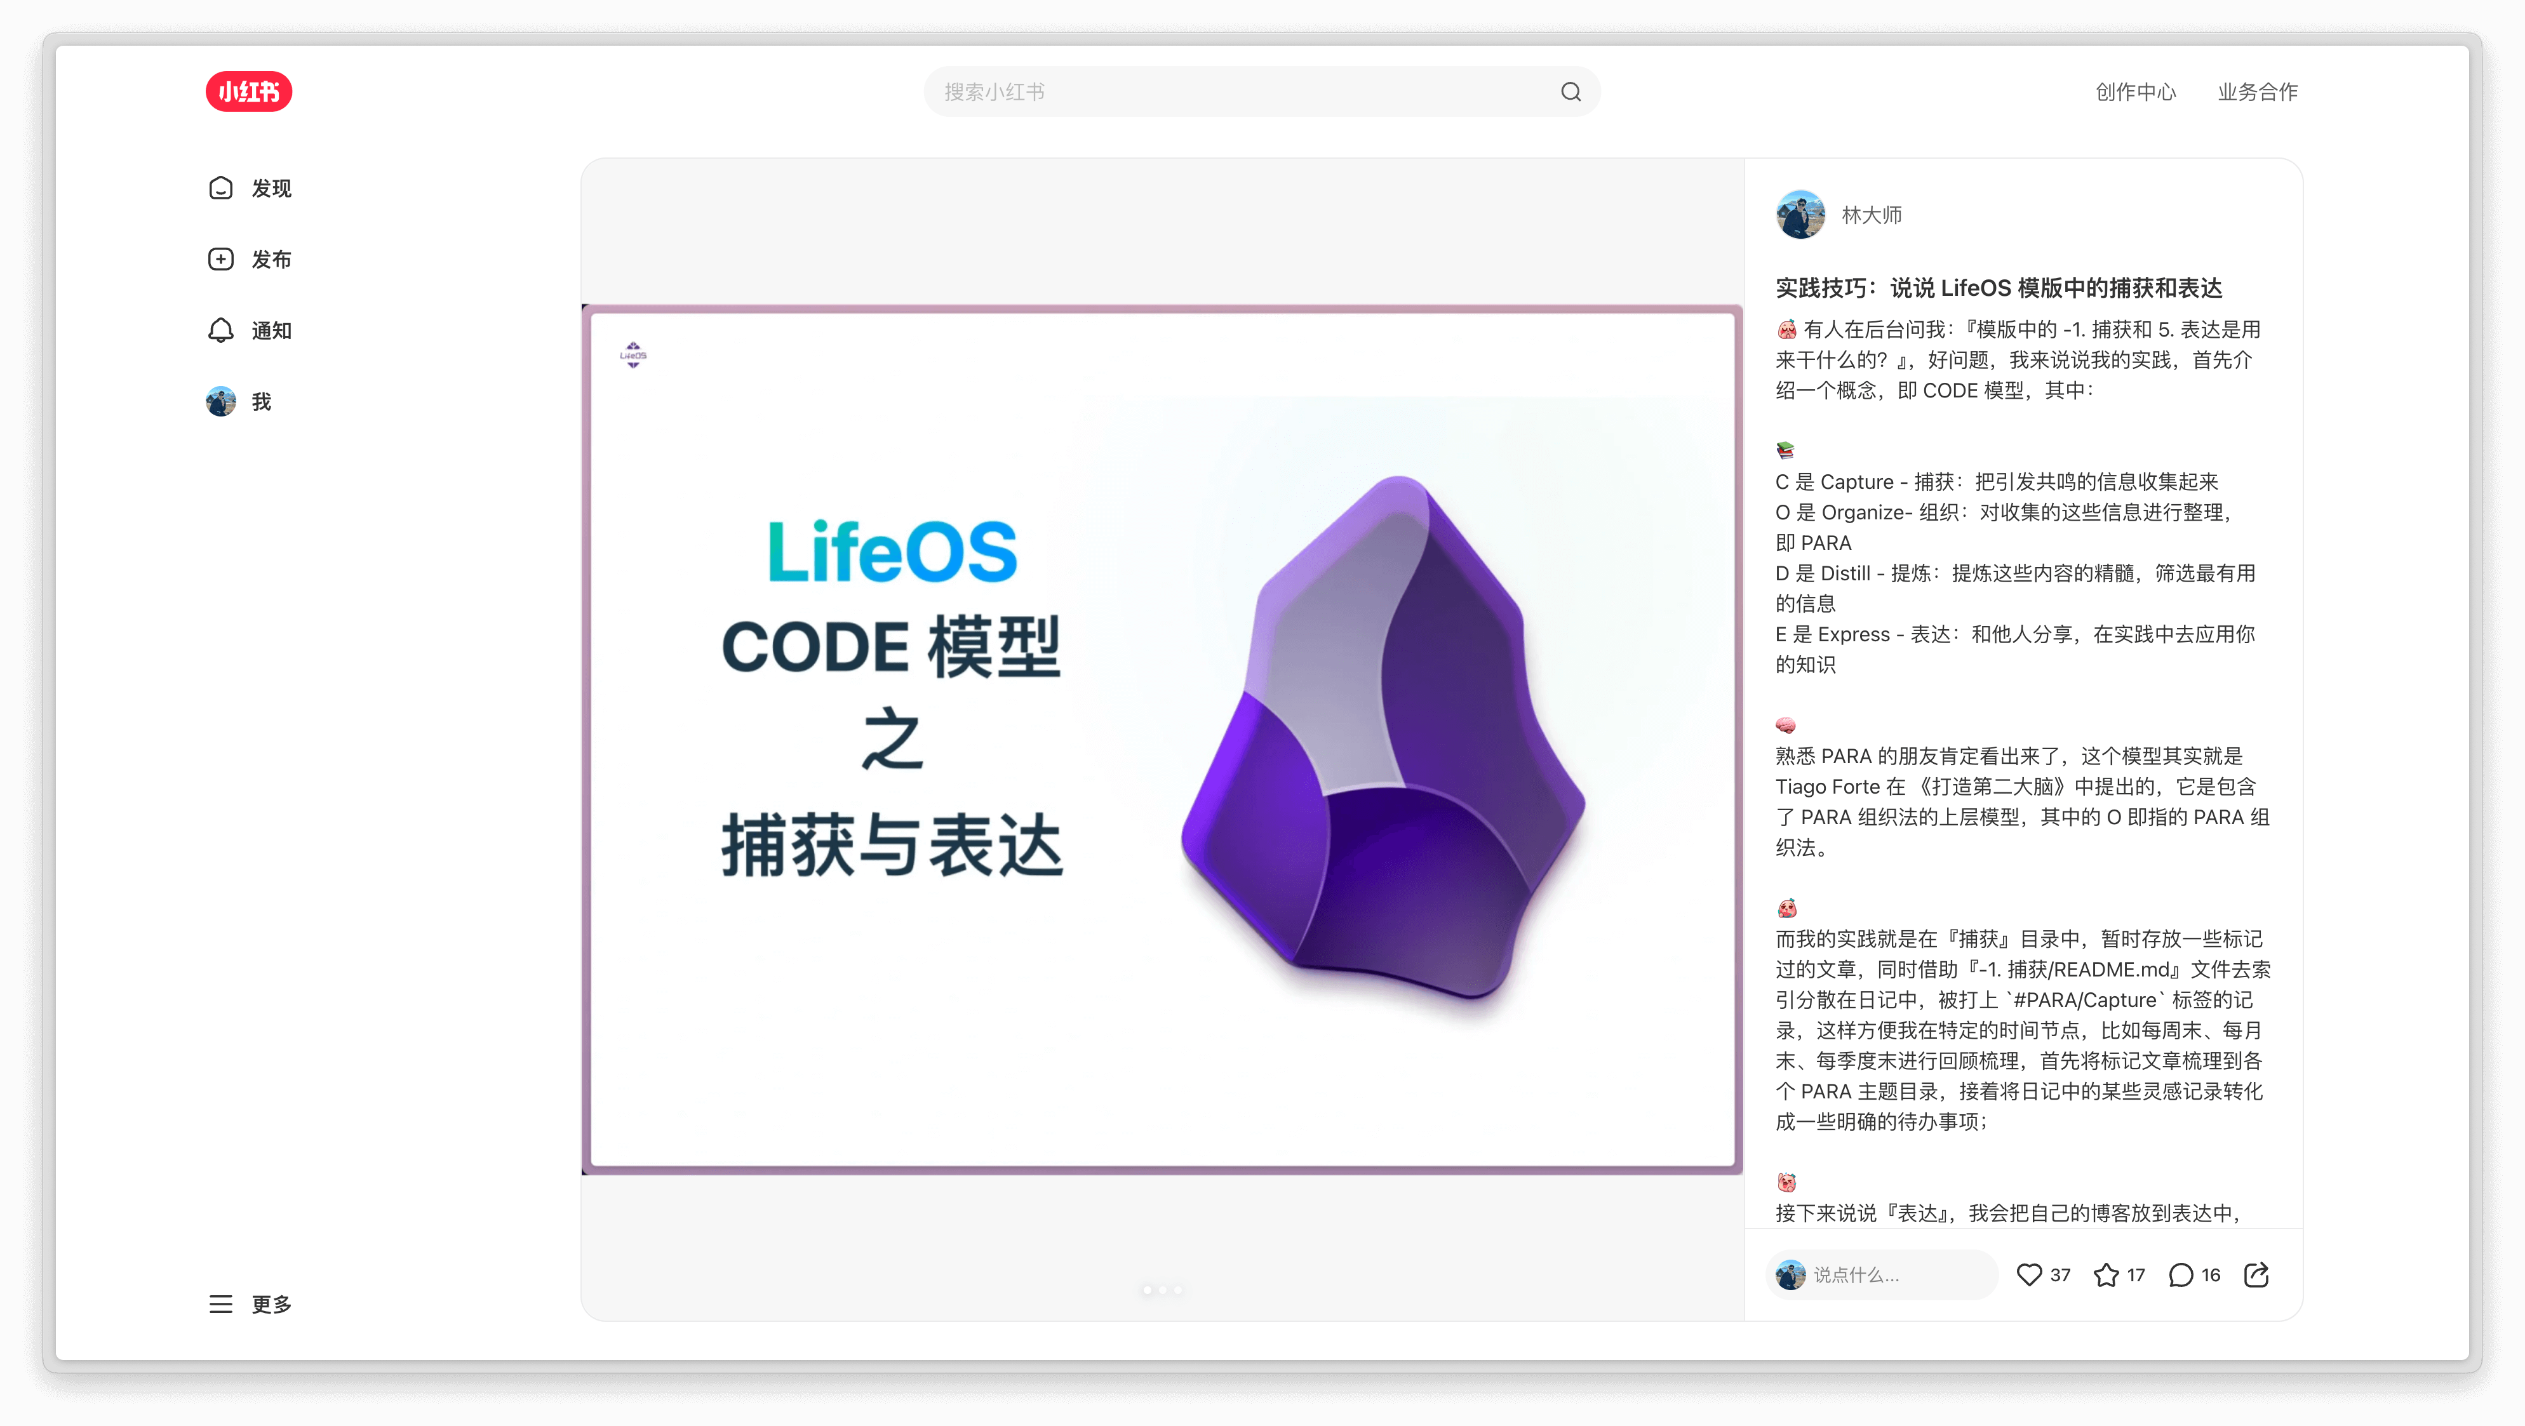This screenshot has width=2525, height=1426.
Task: Click the search magnifier icon
Action: point(1569,91)
